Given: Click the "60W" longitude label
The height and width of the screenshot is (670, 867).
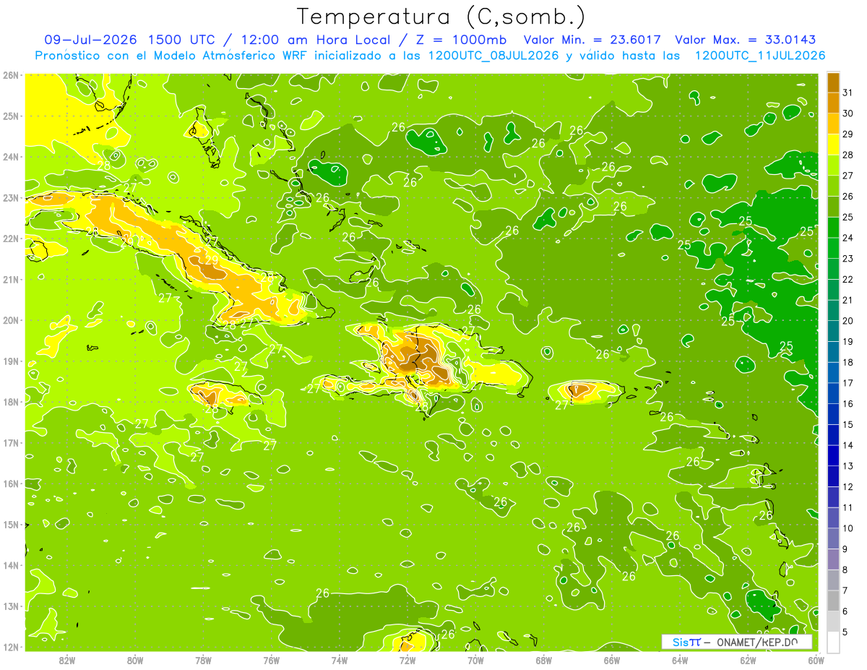Looking at the screenshot, I should 816,660.
